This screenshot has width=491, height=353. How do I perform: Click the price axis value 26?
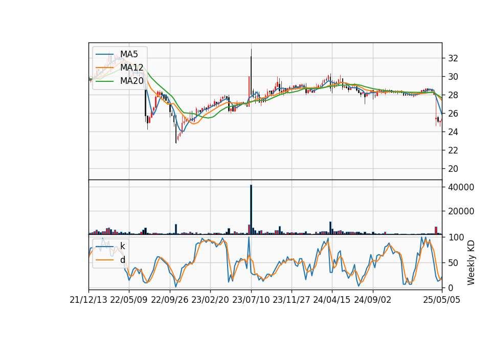pyautogui.click(x=453, y=114)
